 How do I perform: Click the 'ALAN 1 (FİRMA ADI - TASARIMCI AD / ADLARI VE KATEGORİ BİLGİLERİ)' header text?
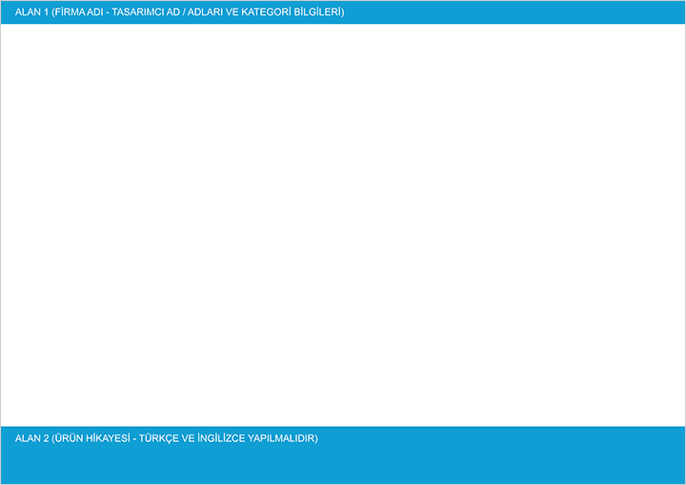(179, 12)
